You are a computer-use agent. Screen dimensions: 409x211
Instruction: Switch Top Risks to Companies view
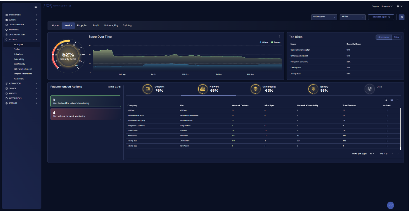383,37
